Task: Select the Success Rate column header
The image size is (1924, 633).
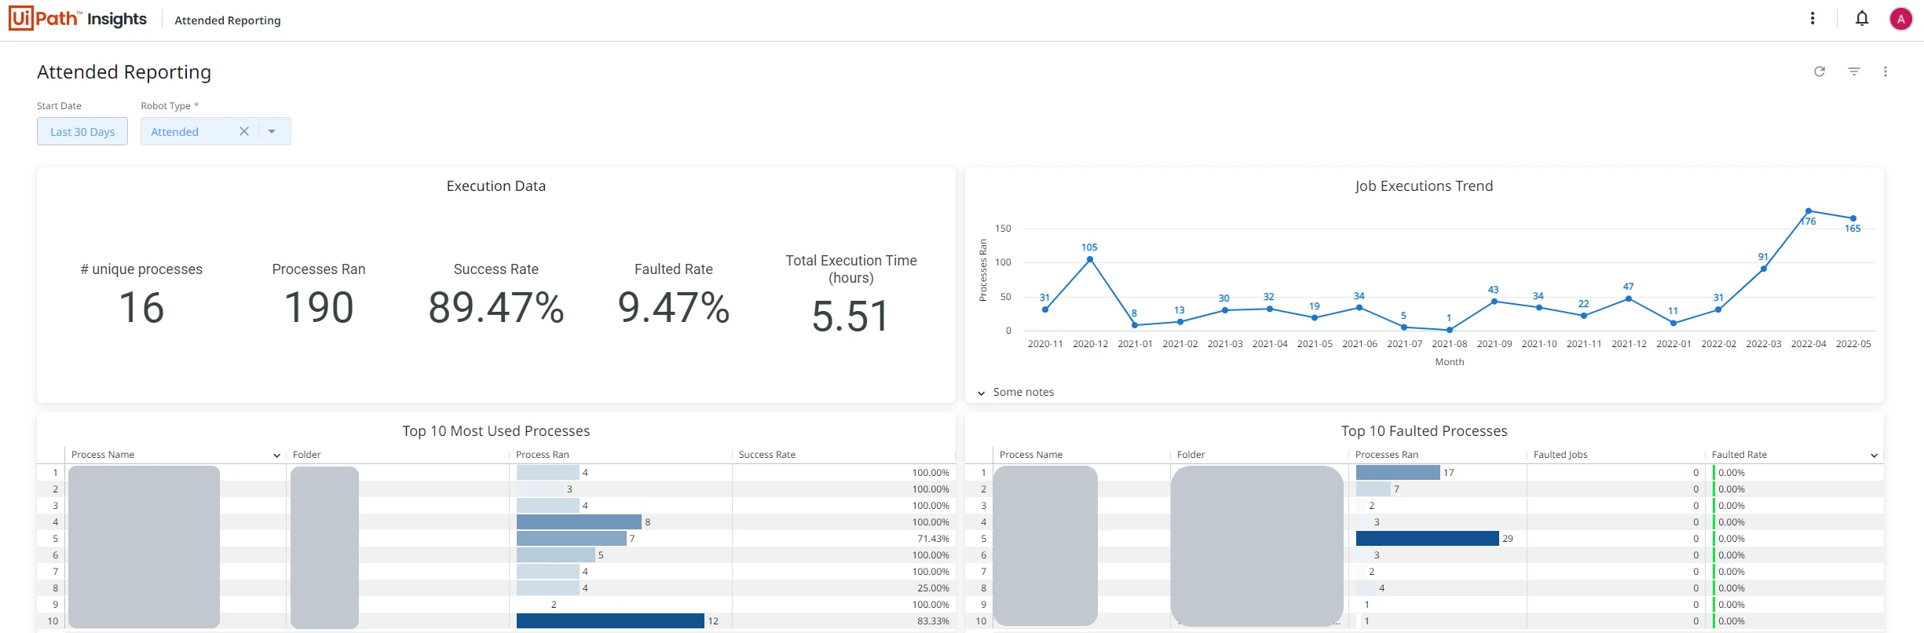Action: (766, 455)
